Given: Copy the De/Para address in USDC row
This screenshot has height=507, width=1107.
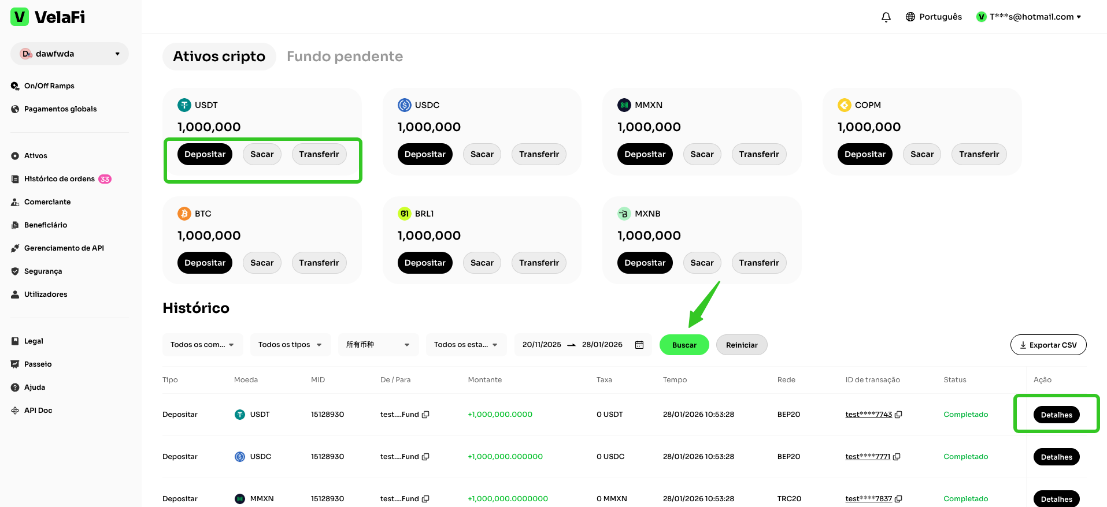Looking at the screenshot, I should tap(425, 457).
